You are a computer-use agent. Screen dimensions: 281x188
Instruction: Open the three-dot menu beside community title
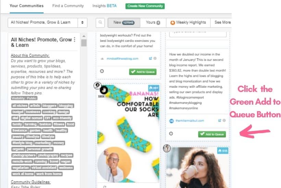(75, 39)
